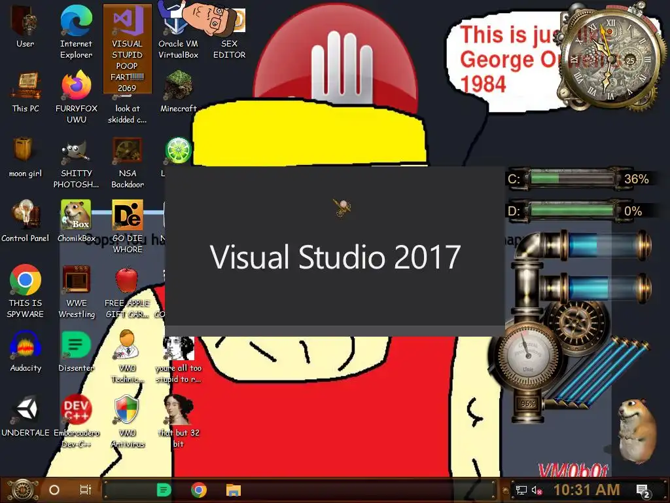
Task: Open File Explorer from taskbar
Action: [x=234, y=490]
